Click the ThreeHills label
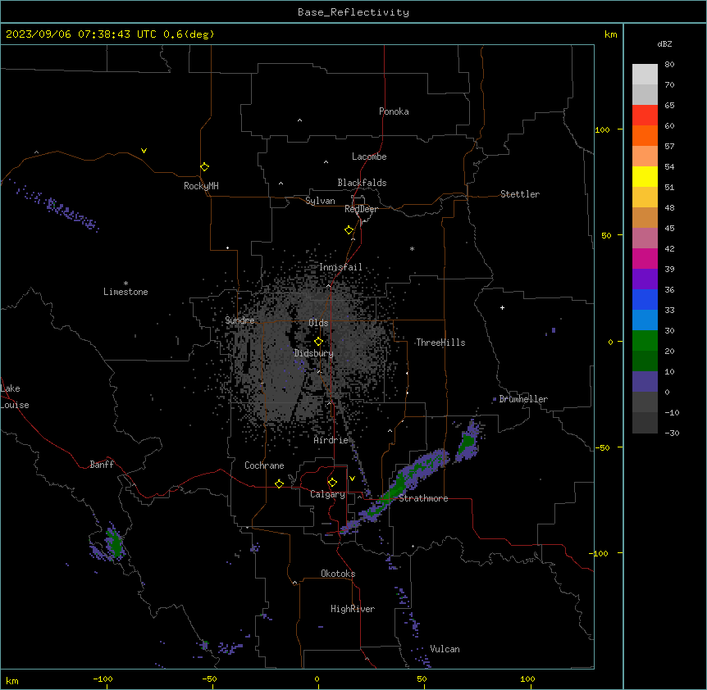Viewport: 707px width, 690px height. point(440,343)
